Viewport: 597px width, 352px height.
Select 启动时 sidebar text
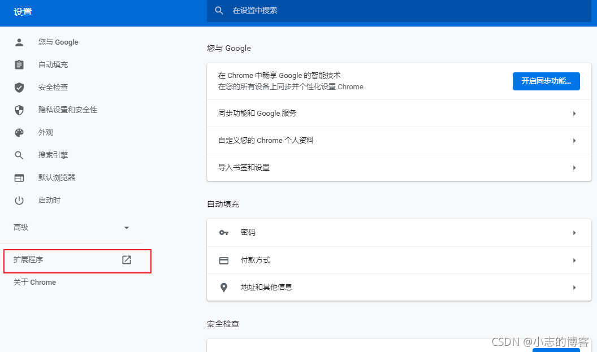point(49,200)
